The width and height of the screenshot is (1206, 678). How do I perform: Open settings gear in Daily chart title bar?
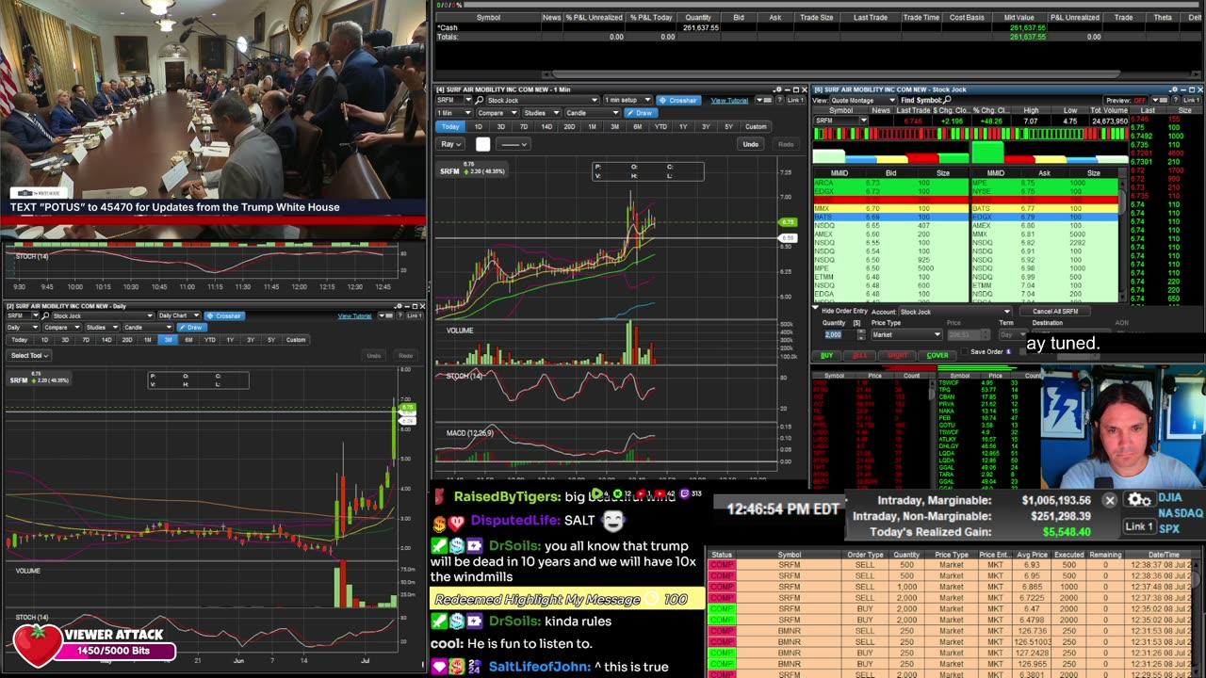point(398,305)
